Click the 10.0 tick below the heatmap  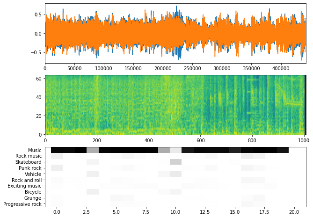coord(175,212)
